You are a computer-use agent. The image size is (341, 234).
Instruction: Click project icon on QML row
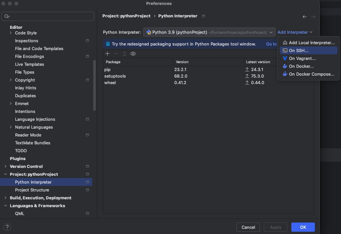click(87, 213)
